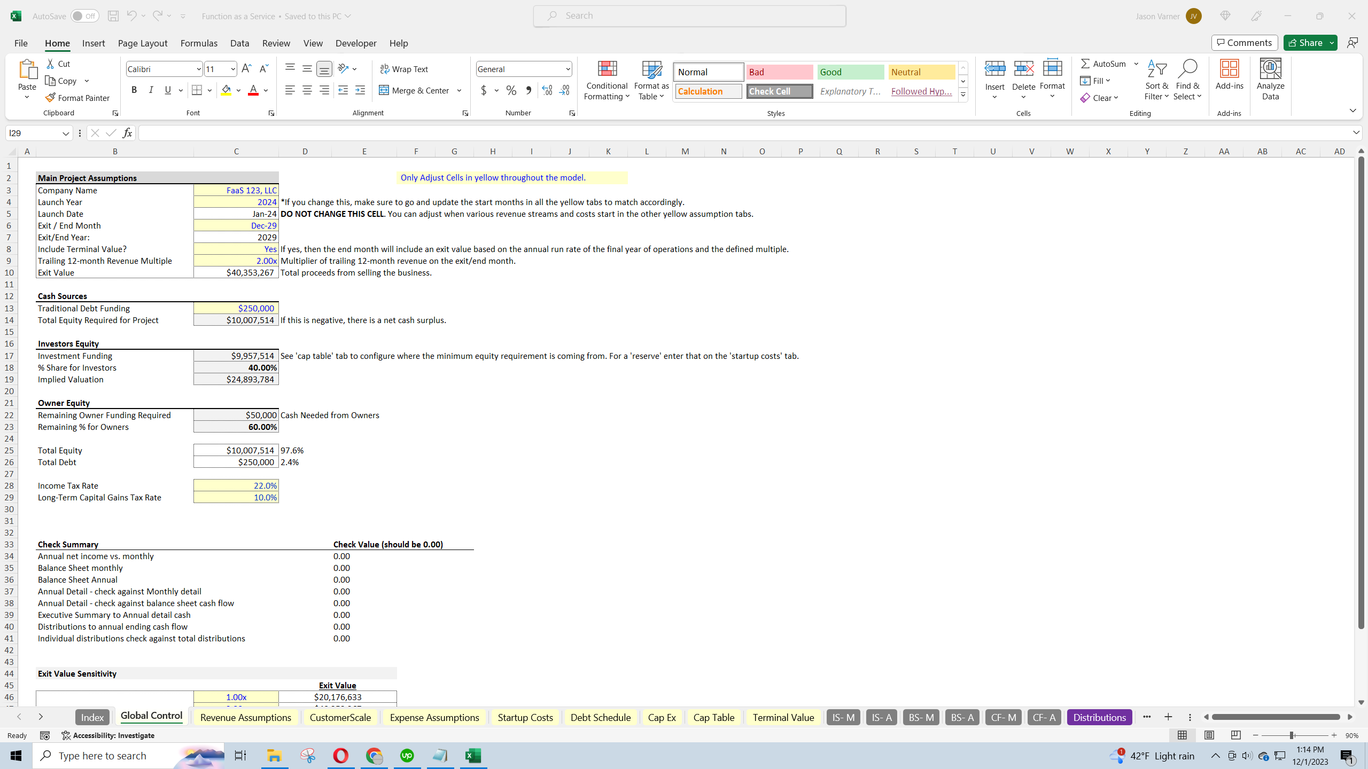Open the General number format dropdown
Viewport: 1368px width, 769px height.
(568, 69)
